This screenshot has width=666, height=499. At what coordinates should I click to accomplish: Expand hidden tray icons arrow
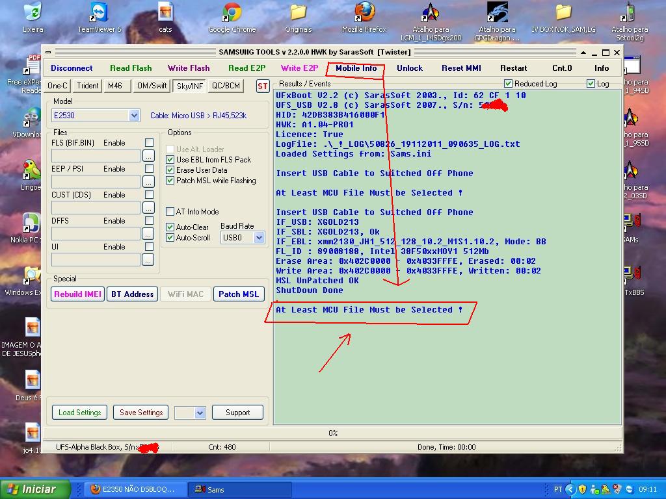[x=570, y=489]
